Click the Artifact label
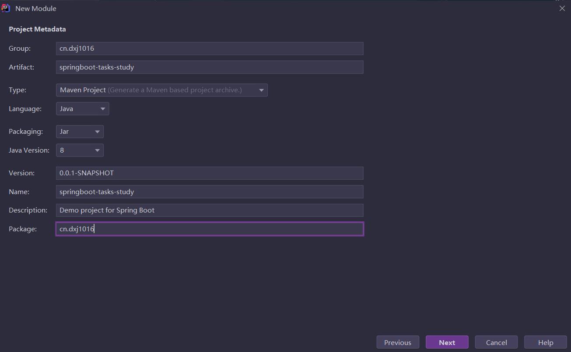This screenshot has height=352, width=571. 21,67
